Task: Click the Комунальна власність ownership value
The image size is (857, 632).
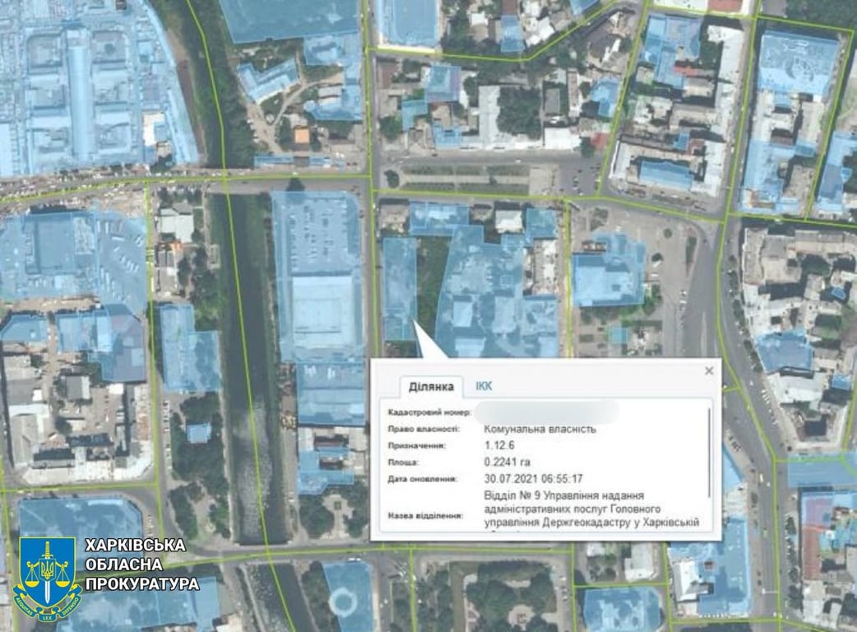Action: (540, 429)
